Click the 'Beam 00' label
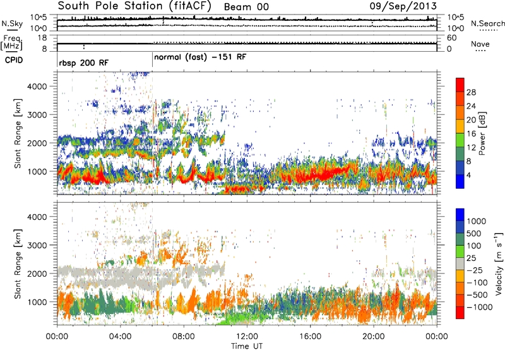The image size is (505, 350). 246,7
